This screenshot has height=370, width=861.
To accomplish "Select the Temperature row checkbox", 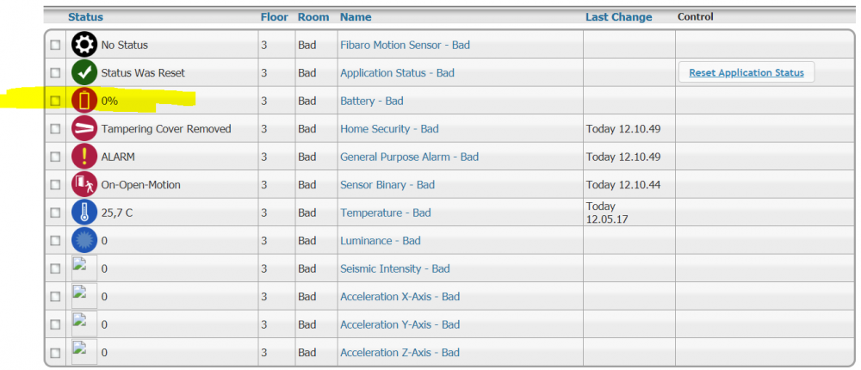I will tap(55, 213).
